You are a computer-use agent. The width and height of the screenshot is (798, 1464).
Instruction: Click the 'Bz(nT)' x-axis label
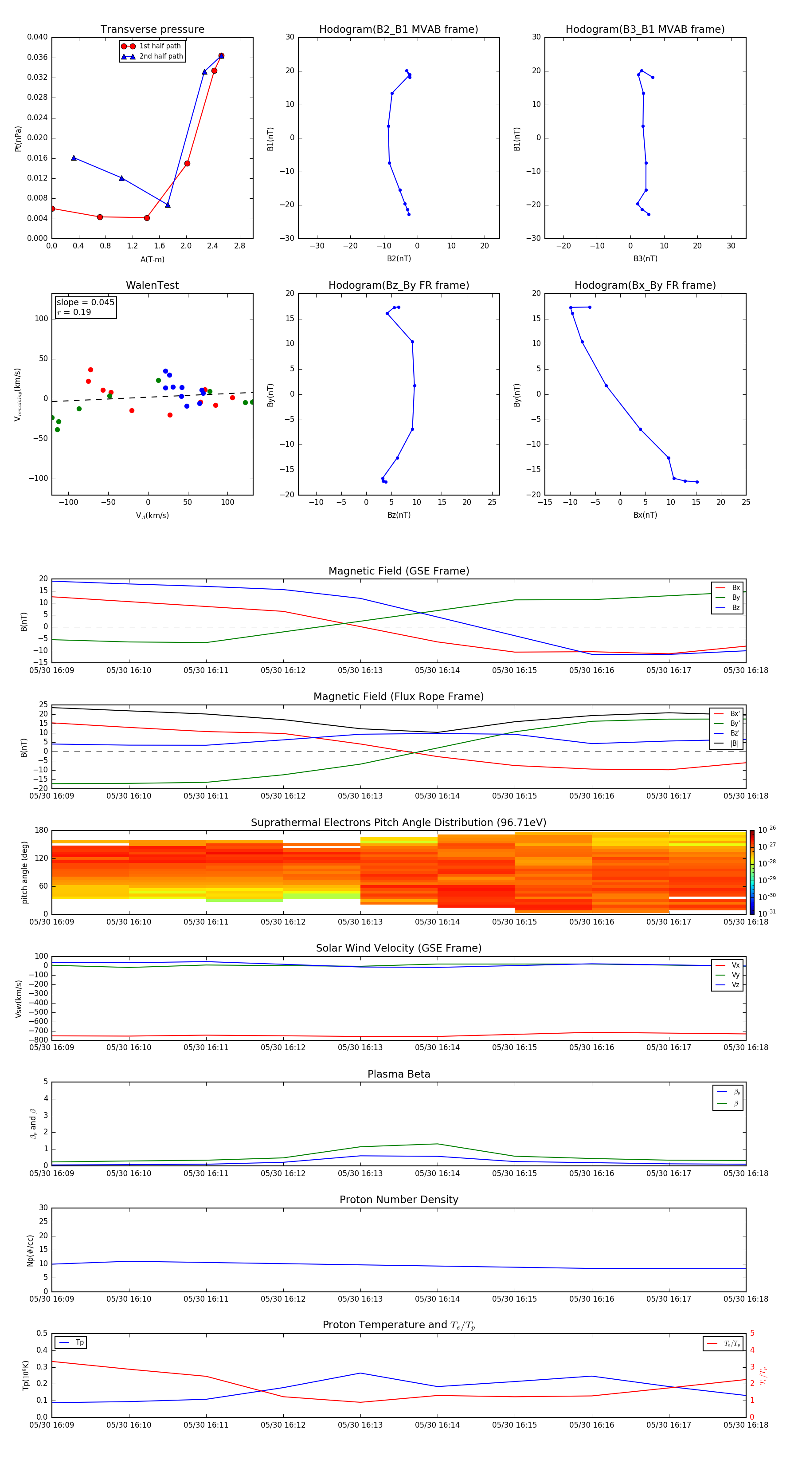[x=399, y=515]
